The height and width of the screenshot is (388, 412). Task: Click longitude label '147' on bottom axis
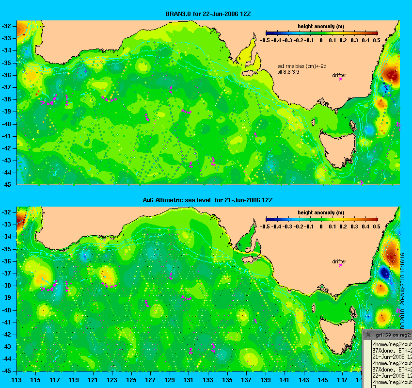[x=342, y=380]
